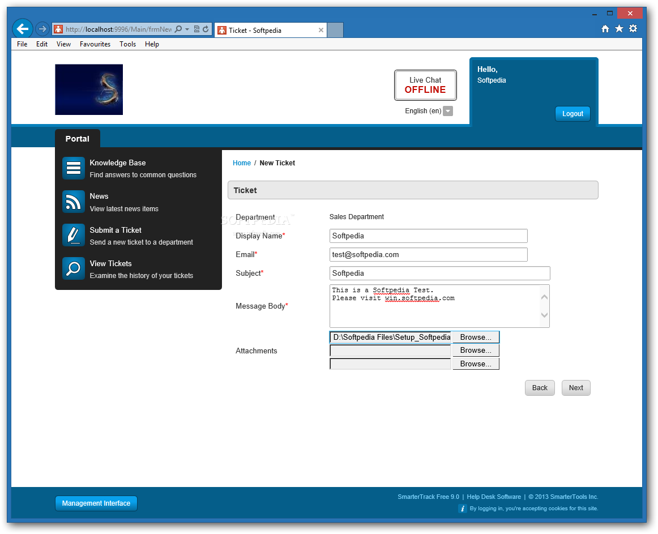The height and width of the screenshot is (534, 658).
Task: Open the News link
Action: coord(99,196)
